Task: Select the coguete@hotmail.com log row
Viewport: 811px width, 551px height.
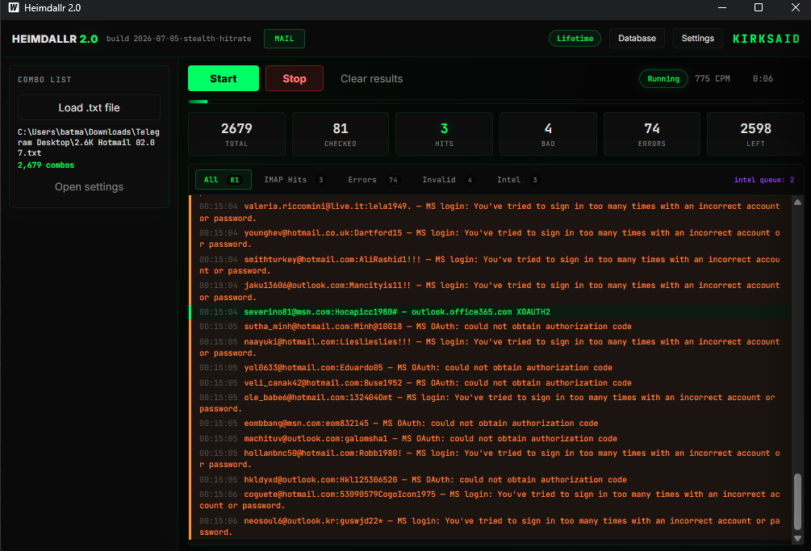Action: tap(491, 500)
